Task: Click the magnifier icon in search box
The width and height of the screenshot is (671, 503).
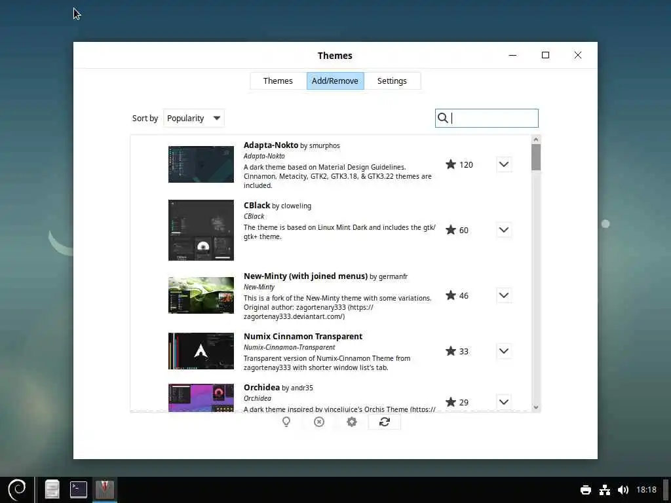Action: pos(443,118)
